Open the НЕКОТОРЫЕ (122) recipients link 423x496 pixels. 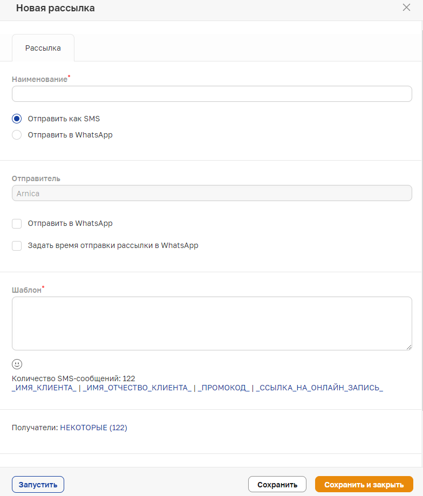[94, 428]
